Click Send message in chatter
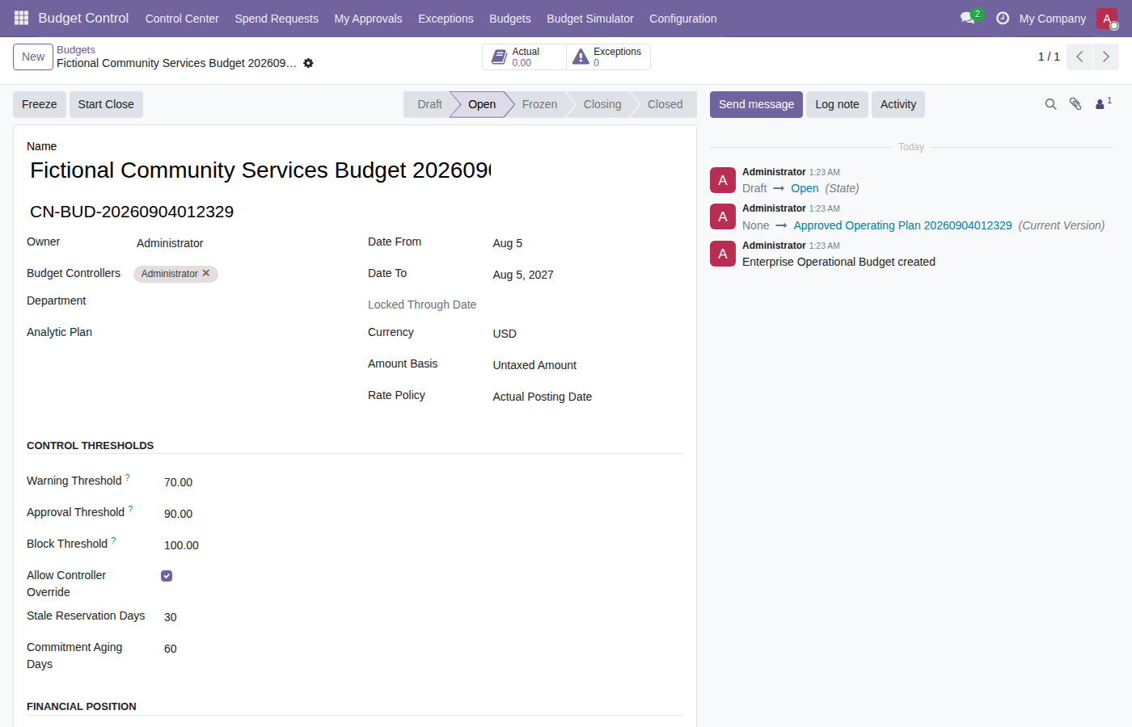 click(756, 104)
